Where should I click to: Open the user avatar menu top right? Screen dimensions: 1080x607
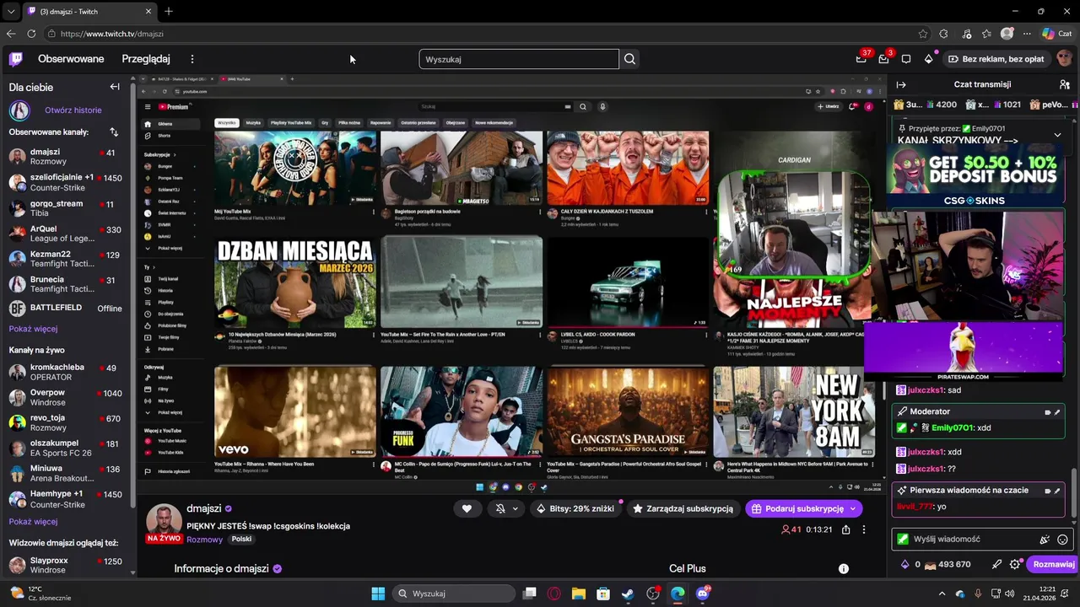tap(1064, 59)
